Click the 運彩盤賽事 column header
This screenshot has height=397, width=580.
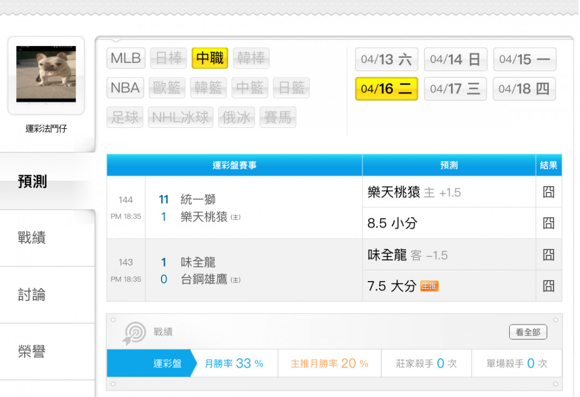click(x=235, y=165)
